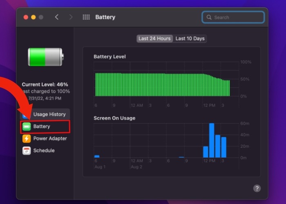The height and width of the screenshot is (204, 286).
Task: Click the large battery status image
Action: (45, 57)
